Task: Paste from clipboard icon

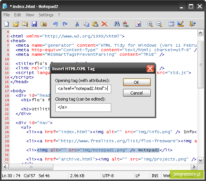Action: 95,24
